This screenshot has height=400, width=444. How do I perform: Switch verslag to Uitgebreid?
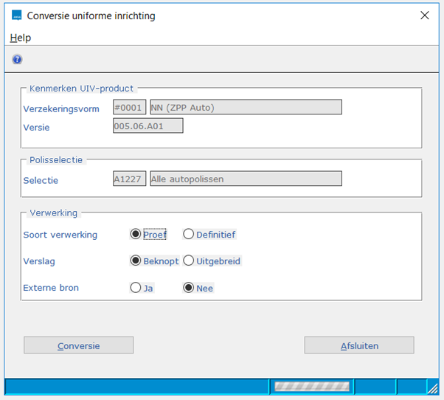click(188, 261)
